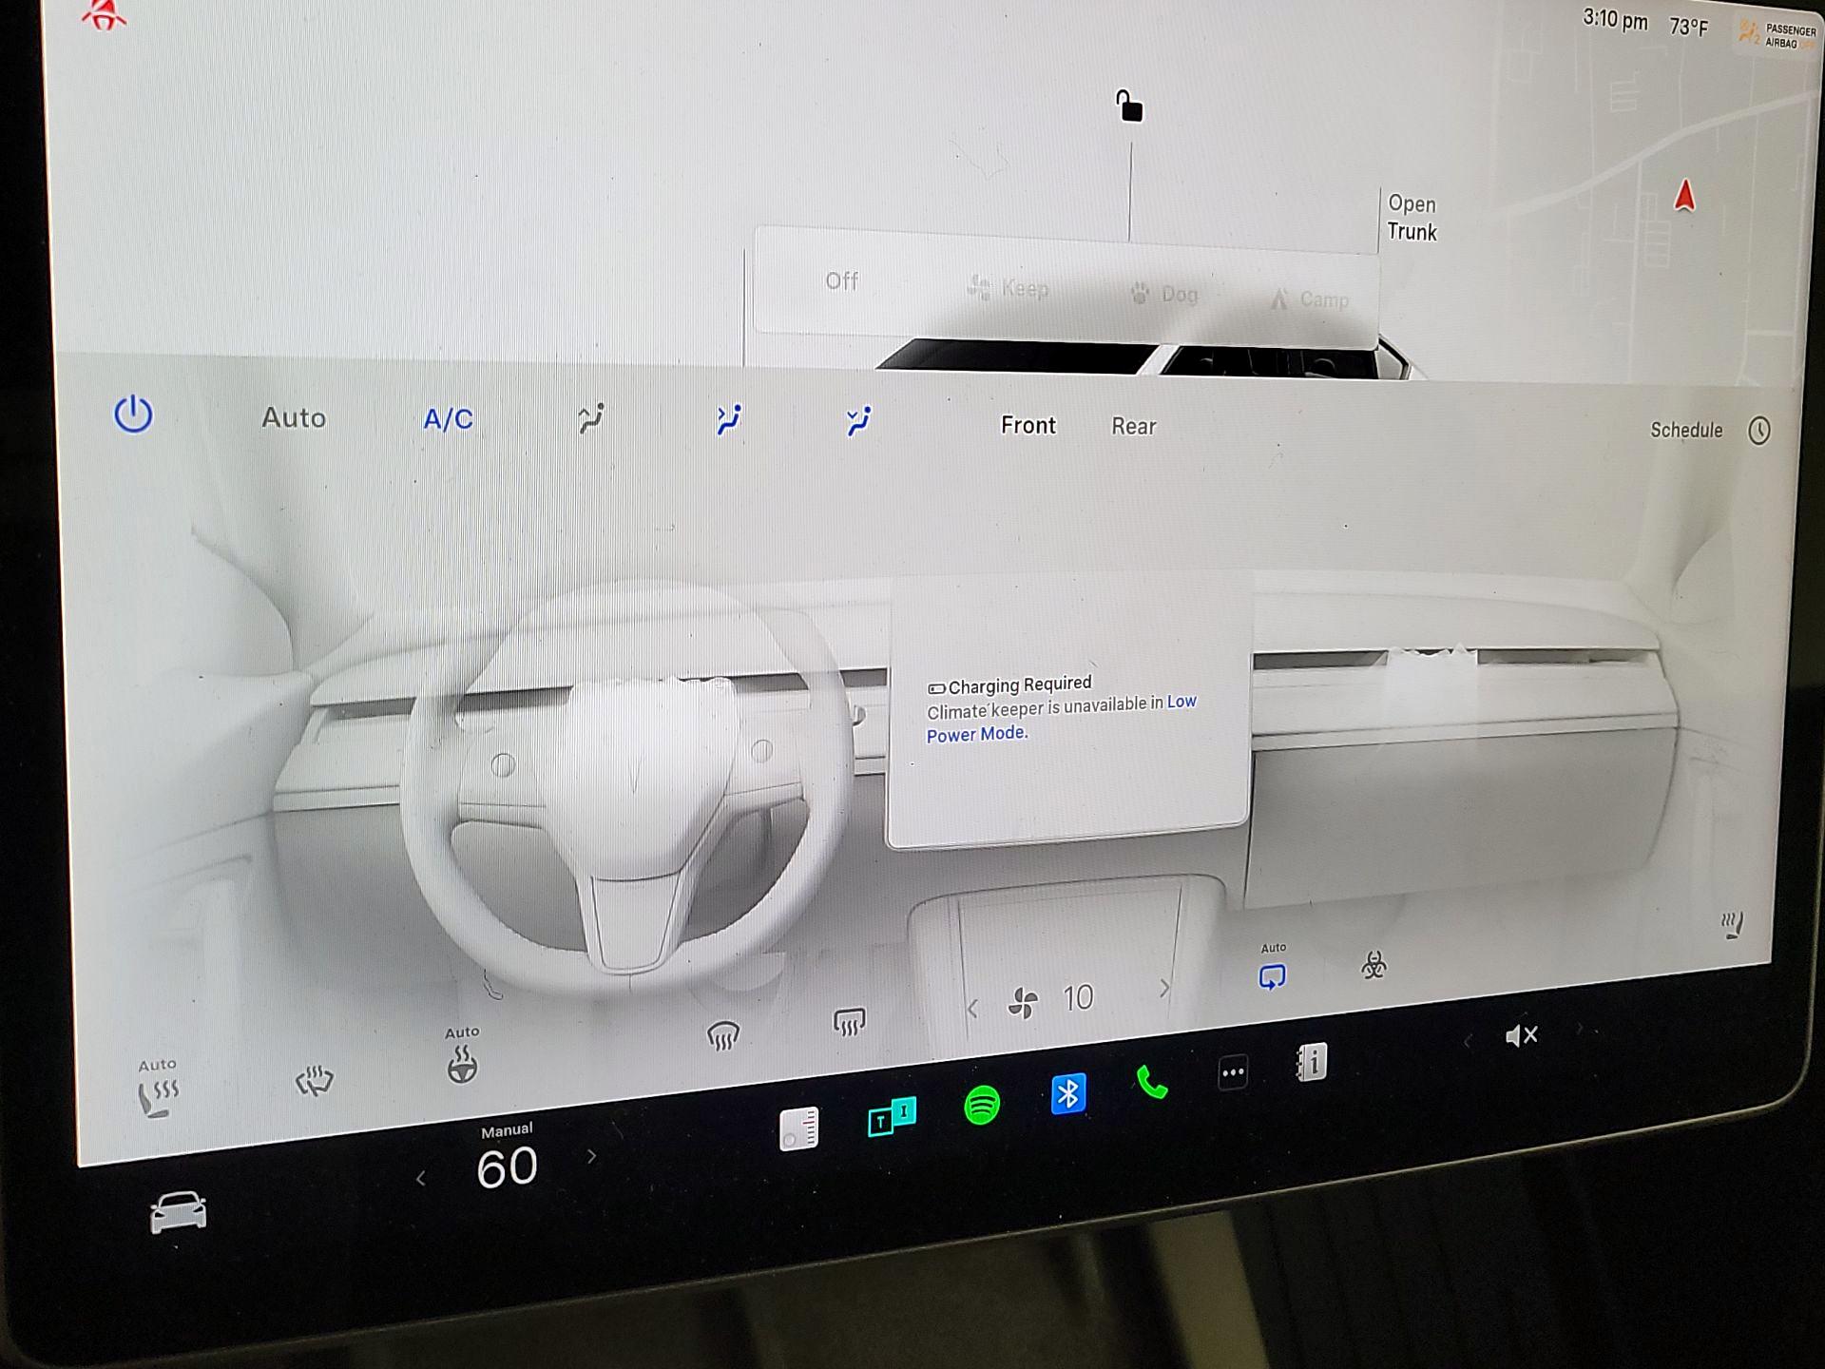Open the all-apps three-dots menu

pos(1233,1072)
